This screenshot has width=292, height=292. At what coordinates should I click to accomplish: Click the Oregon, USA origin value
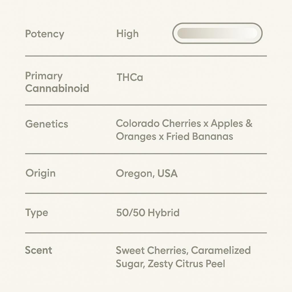click(x=147, y=173)
